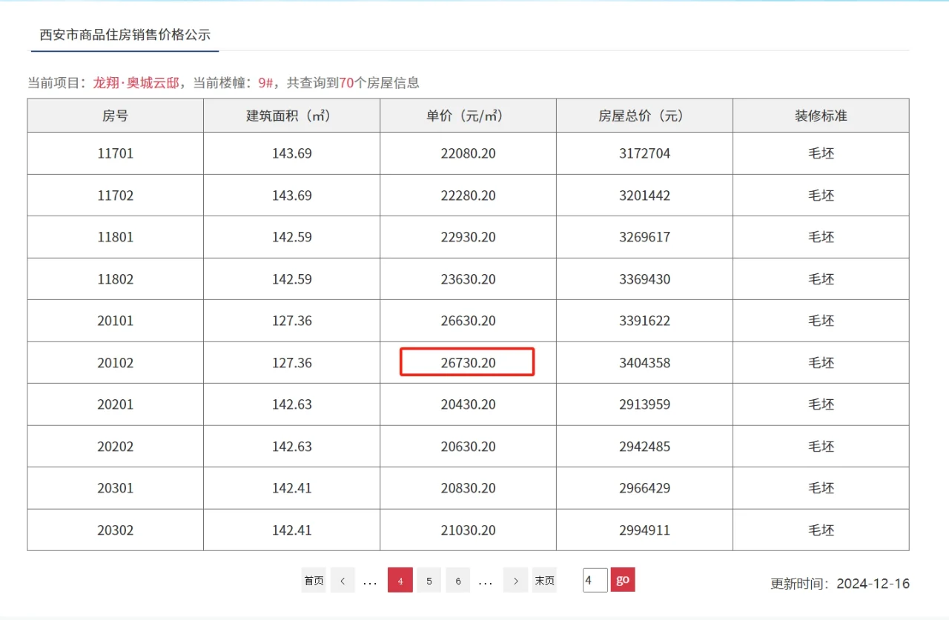The height and width of the screenshot is (620, 949).
Task: Click the red go button
Action: click(623, 580)
